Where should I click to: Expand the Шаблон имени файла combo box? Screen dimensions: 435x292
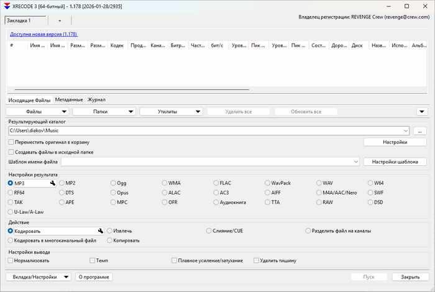(x=355, y=162)
